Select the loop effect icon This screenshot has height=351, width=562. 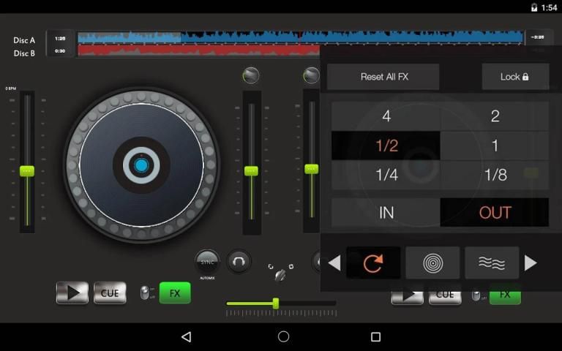point(373,263)
